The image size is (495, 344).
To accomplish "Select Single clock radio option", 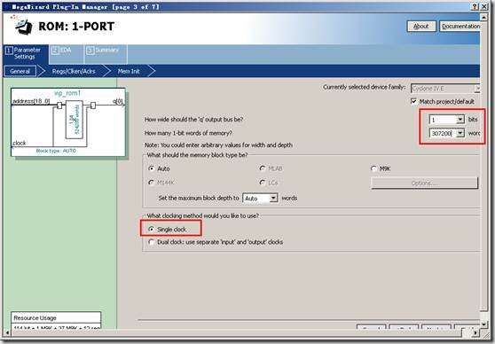I will click(x=152, y=230).
